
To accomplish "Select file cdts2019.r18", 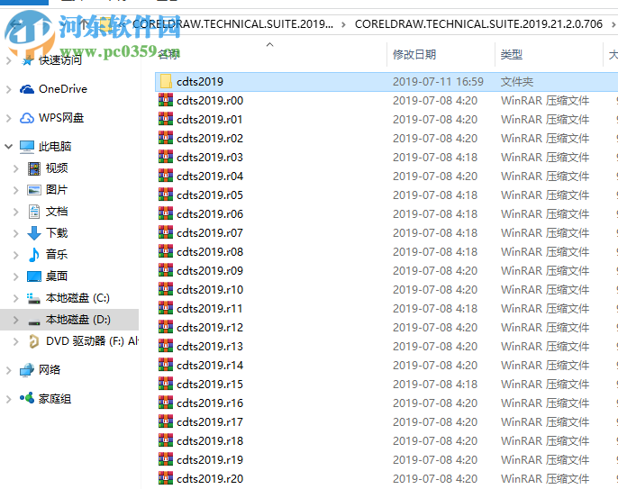I will [x=210, y=441].
